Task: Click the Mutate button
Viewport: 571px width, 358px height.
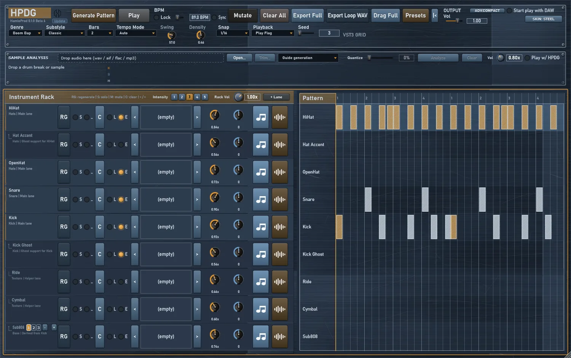Action: 243,16
